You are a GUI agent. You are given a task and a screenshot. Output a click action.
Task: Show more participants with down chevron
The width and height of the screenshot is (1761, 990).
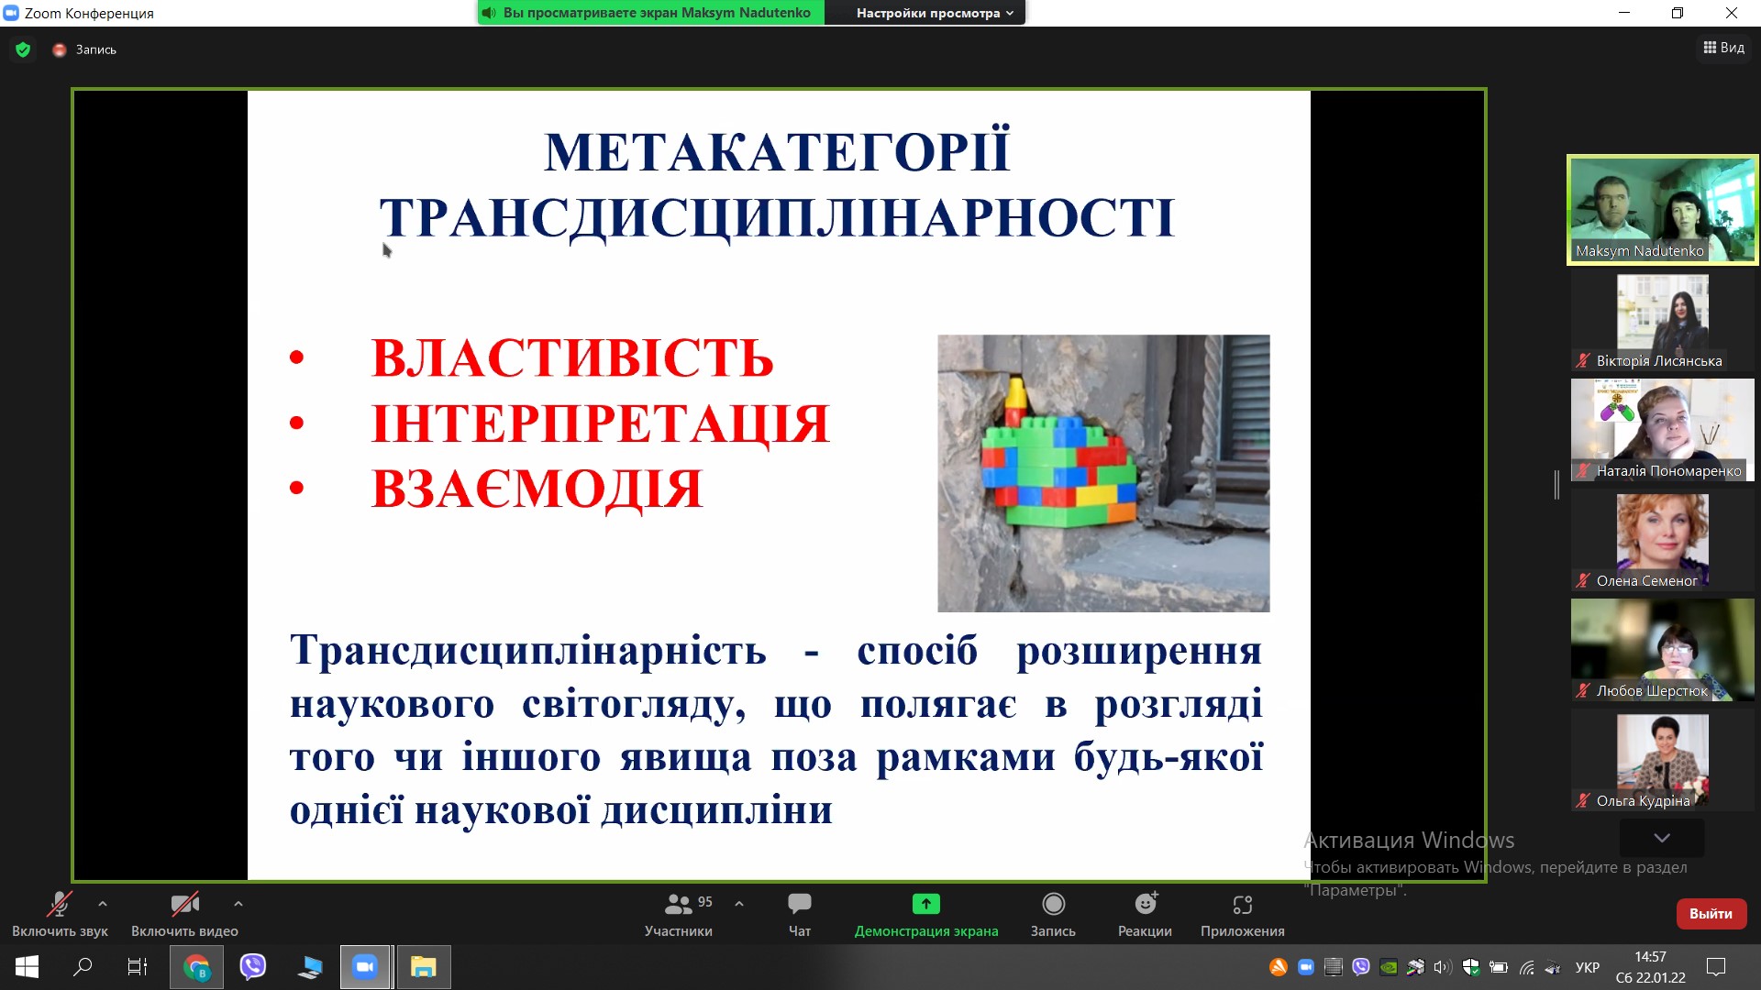[1662, 838]
